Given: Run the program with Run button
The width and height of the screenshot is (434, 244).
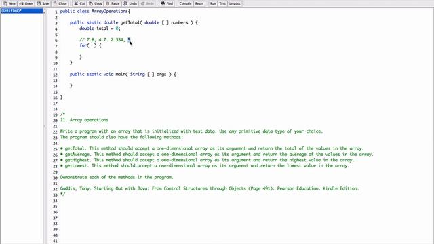Looking at the screenshot, I should coord(212,3).
